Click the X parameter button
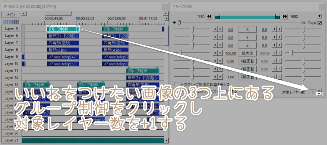This screenshot has height=145, width=327. click(247, 30)
